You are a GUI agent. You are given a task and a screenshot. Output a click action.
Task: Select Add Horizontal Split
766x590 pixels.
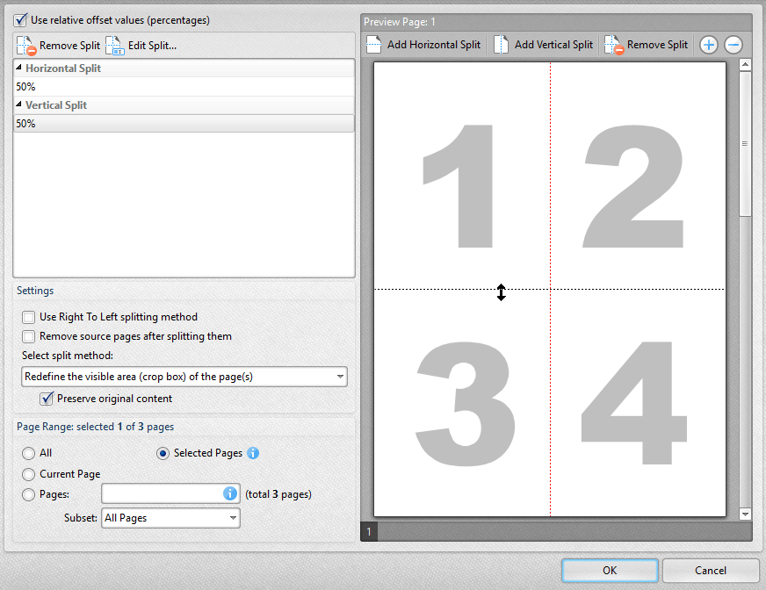click(424, 44)
